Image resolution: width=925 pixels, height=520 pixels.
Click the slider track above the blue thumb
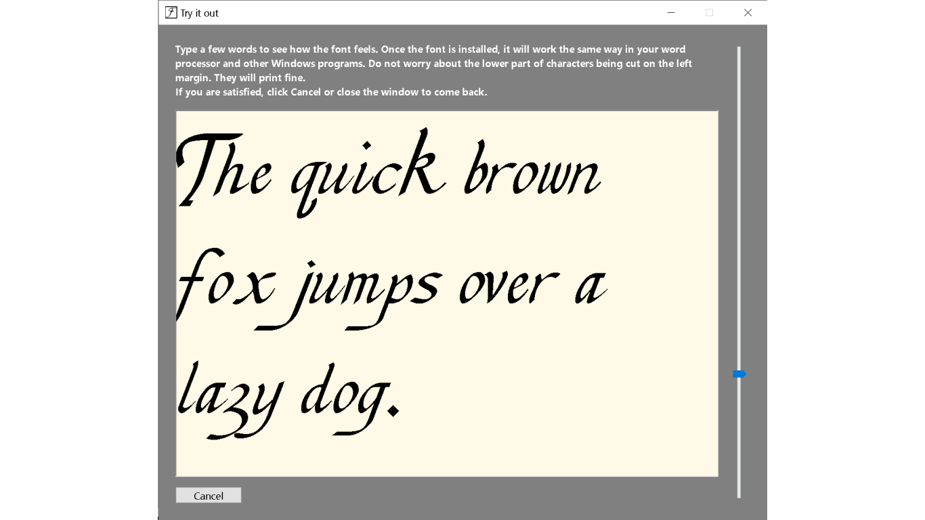738,203
